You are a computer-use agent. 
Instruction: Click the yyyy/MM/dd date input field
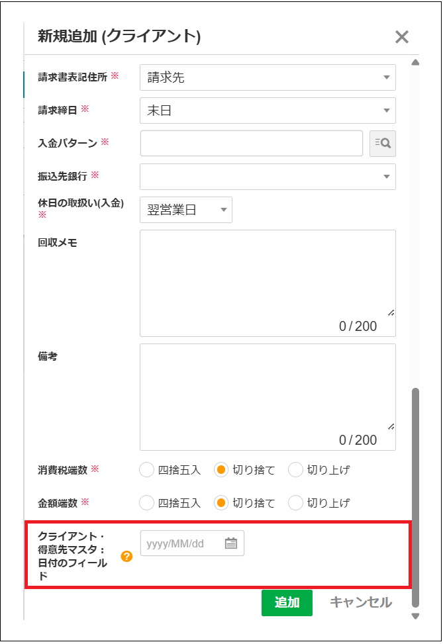pyautogui.click(x=180, y=543)
